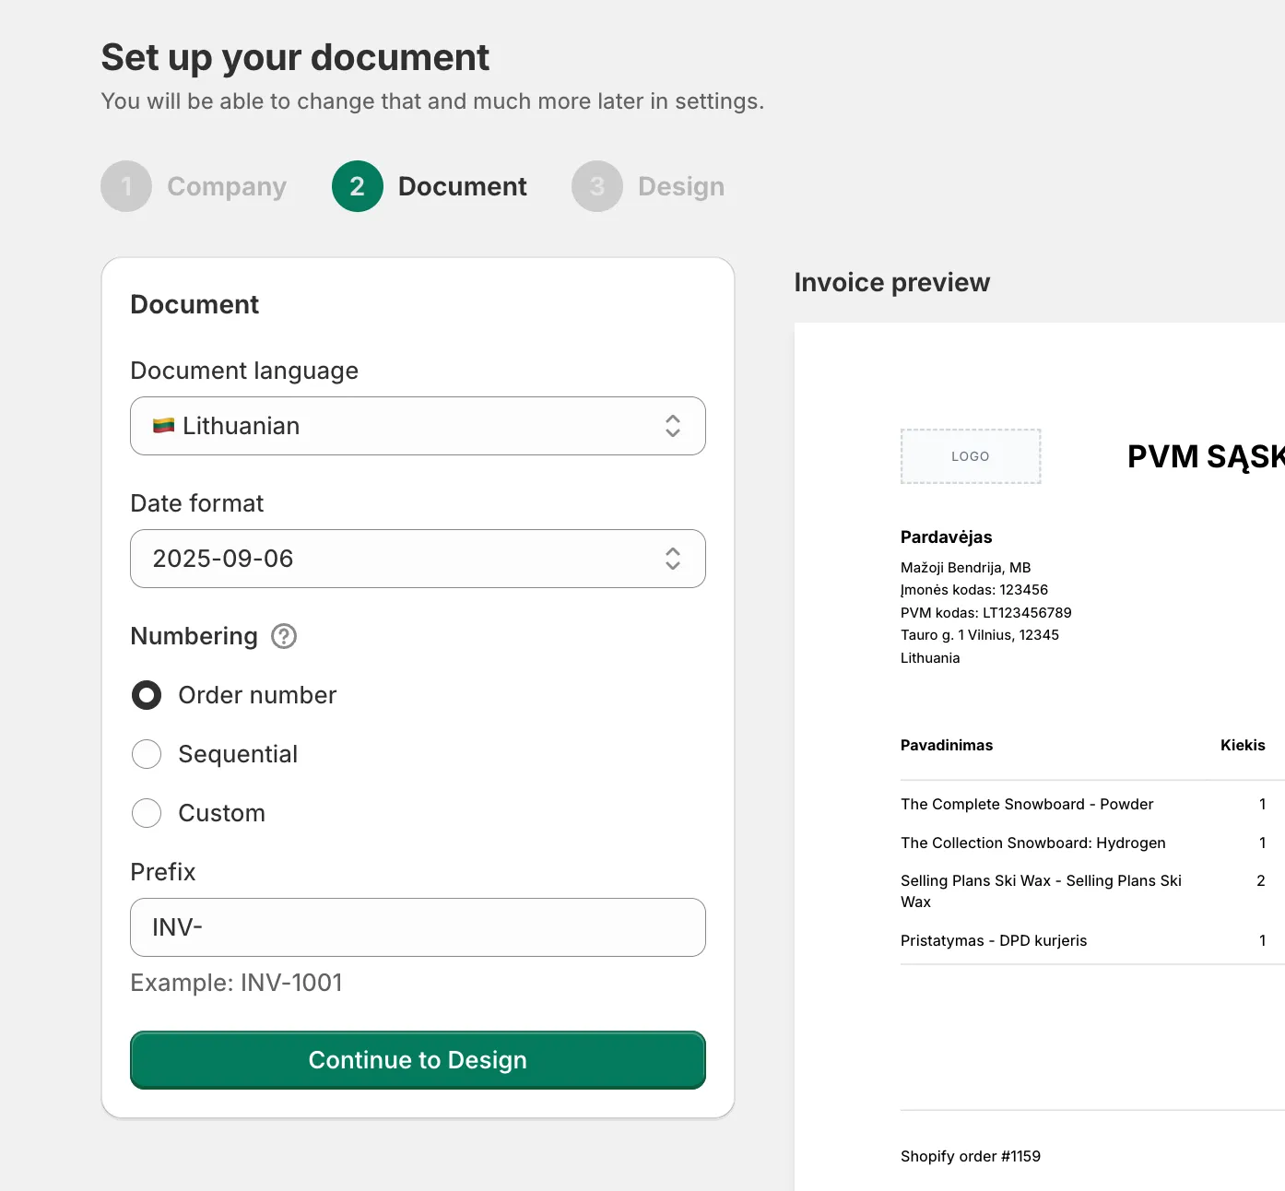This screenshot has height=1191, width=1285.
Task: Click the Kiekis column header
Action: coord(1243,745)
